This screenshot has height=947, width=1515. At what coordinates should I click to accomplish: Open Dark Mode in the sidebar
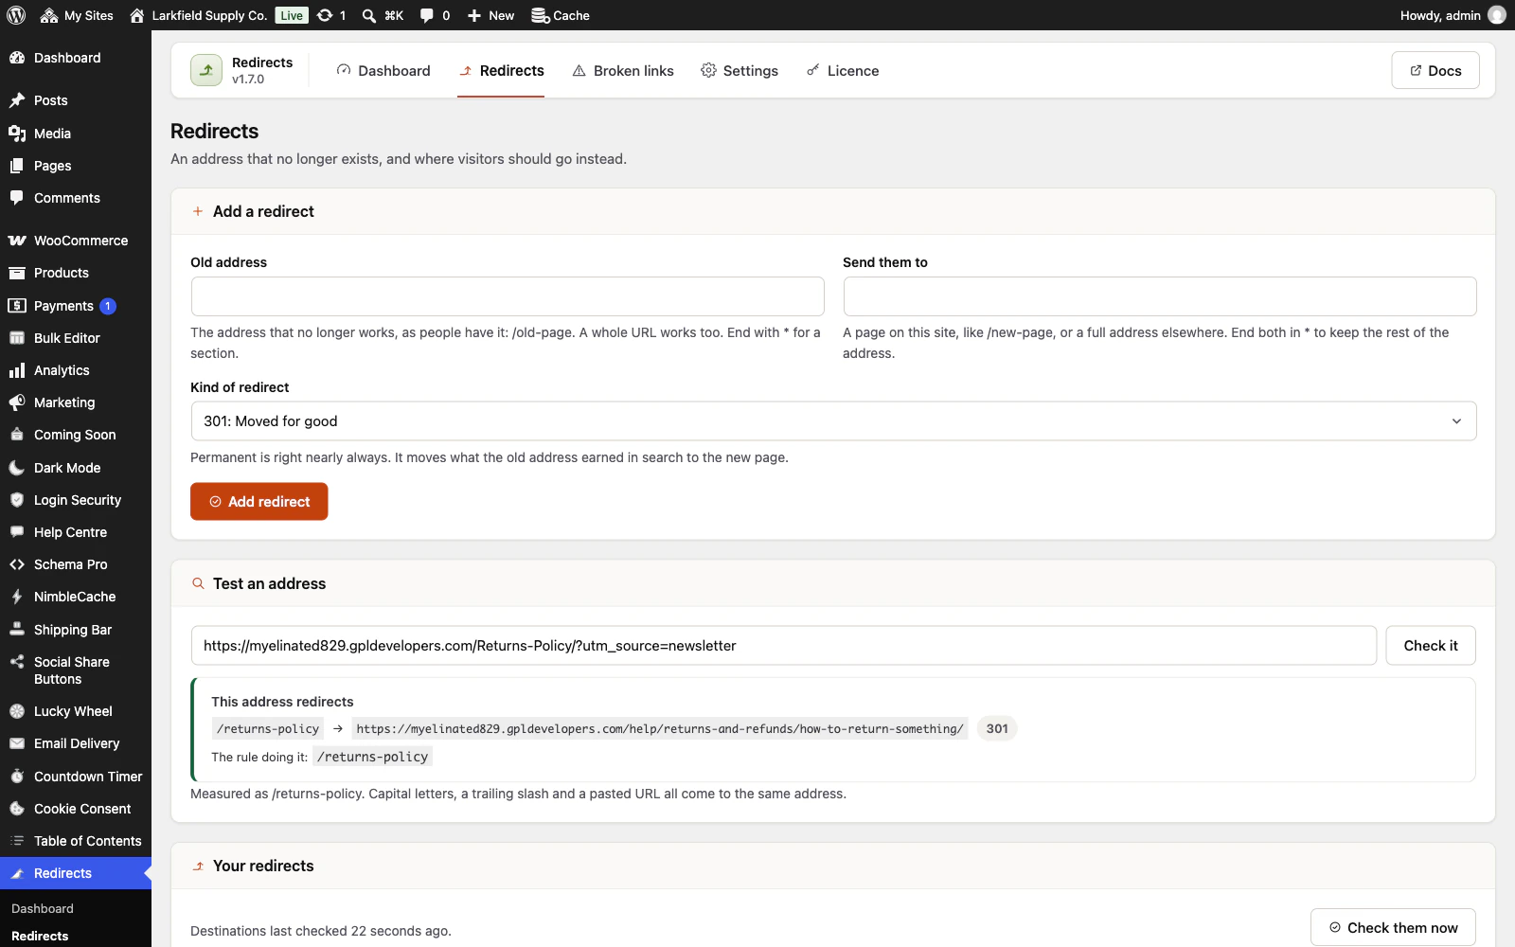[76, 468]
